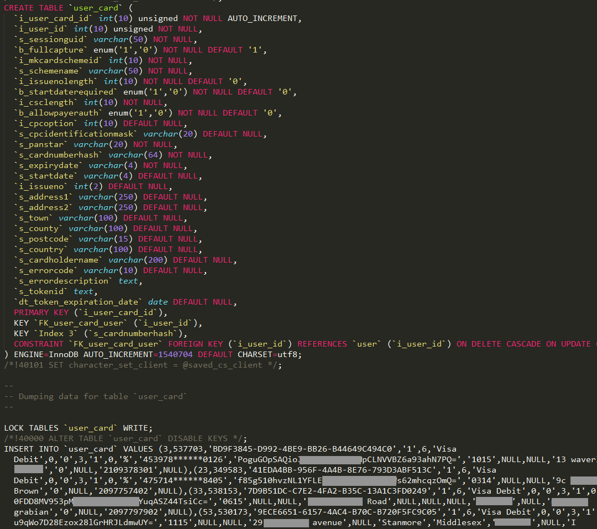The height and width of the screenshot is (529, 597).
Task: Click the PRIMARY KEY (`i_user_card_id`) line
Action: (x=91, y=312)
